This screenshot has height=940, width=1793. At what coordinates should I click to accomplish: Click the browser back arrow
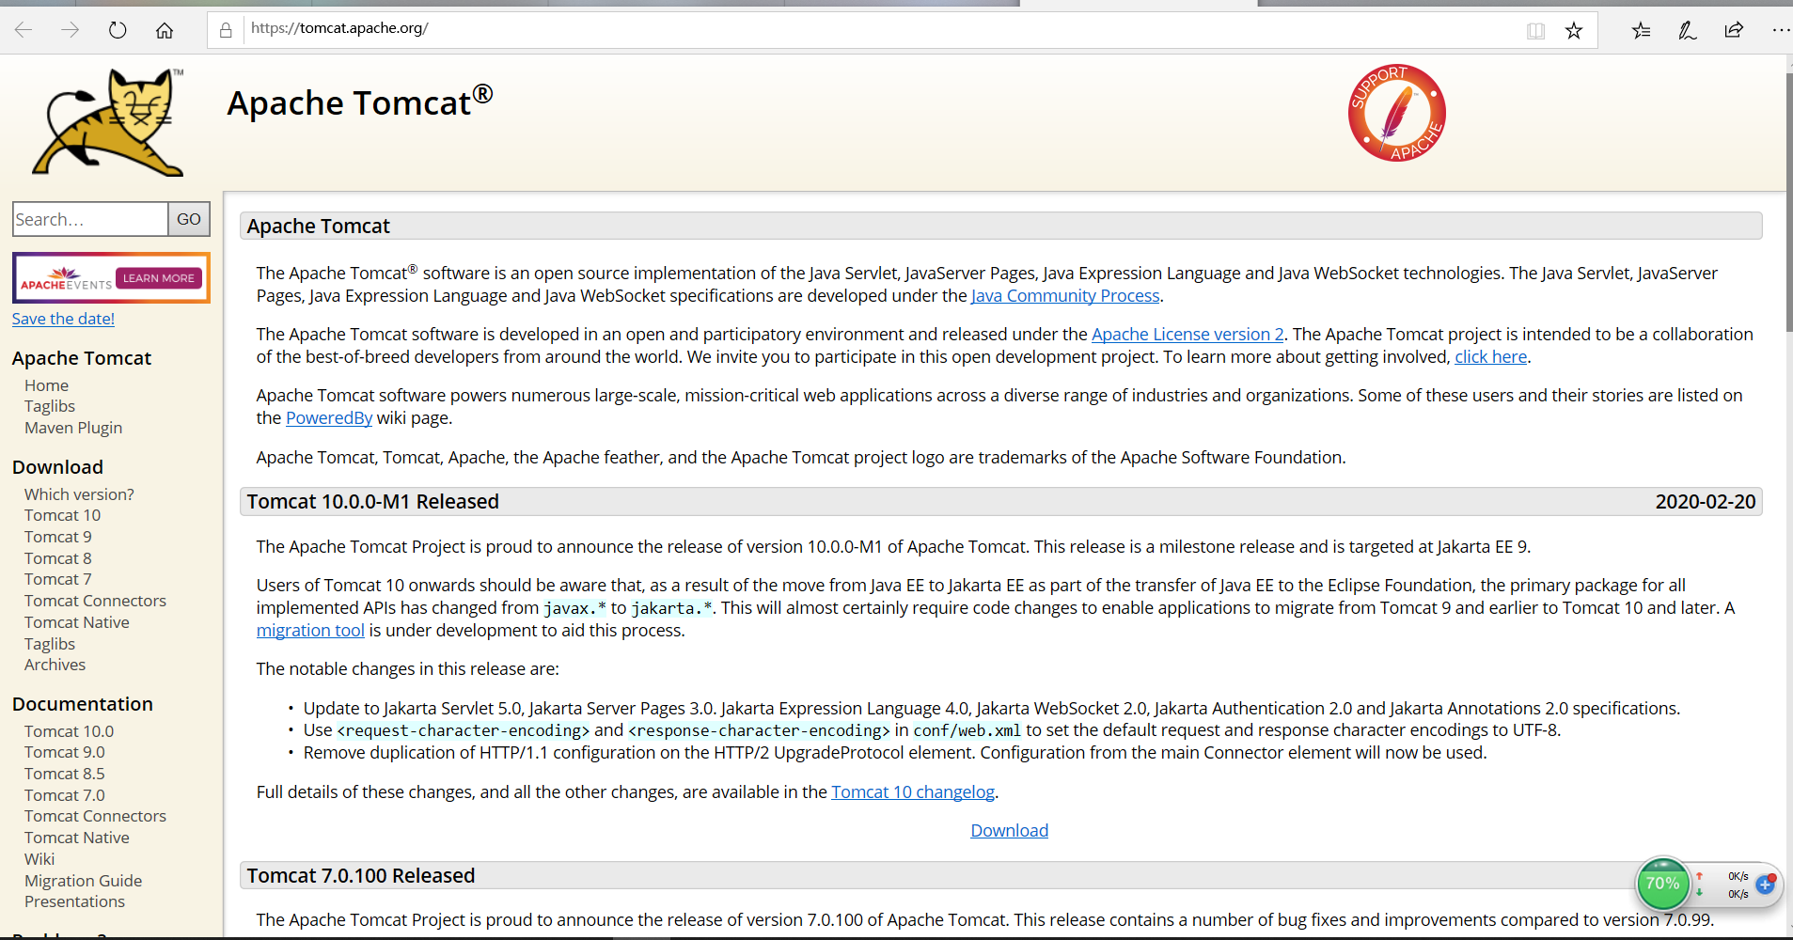coord(24,30)
